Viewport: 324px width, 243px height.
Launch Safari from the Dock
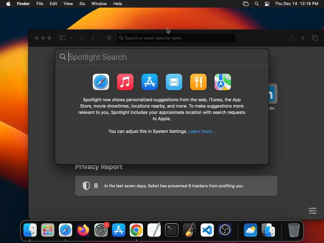tap(65, 230)
